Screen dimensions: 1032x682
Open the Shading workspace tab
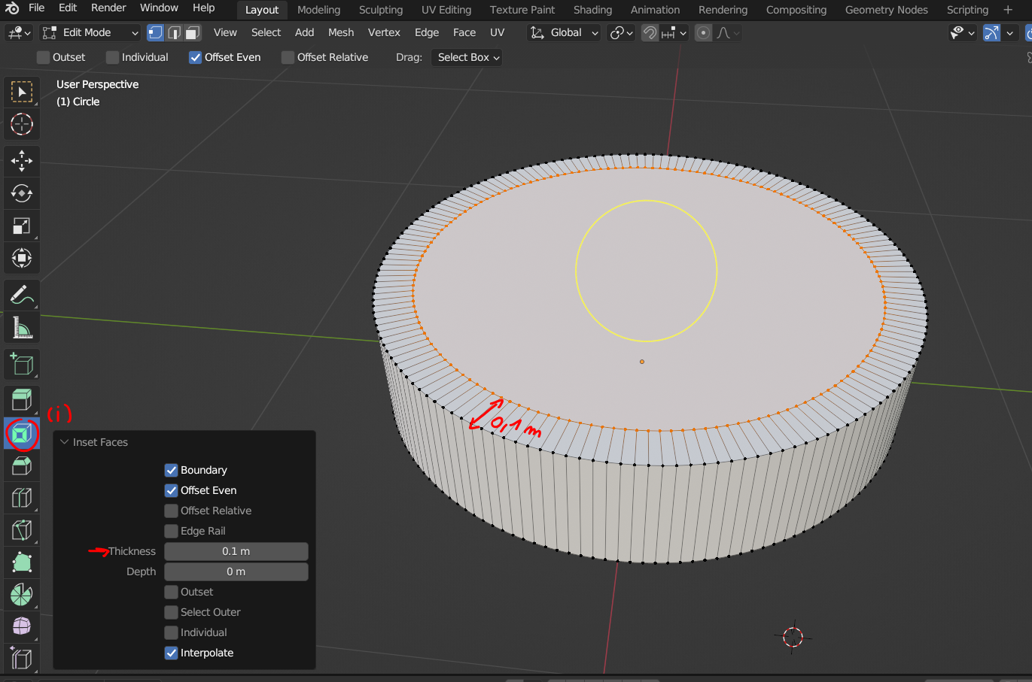pos(592,10)
